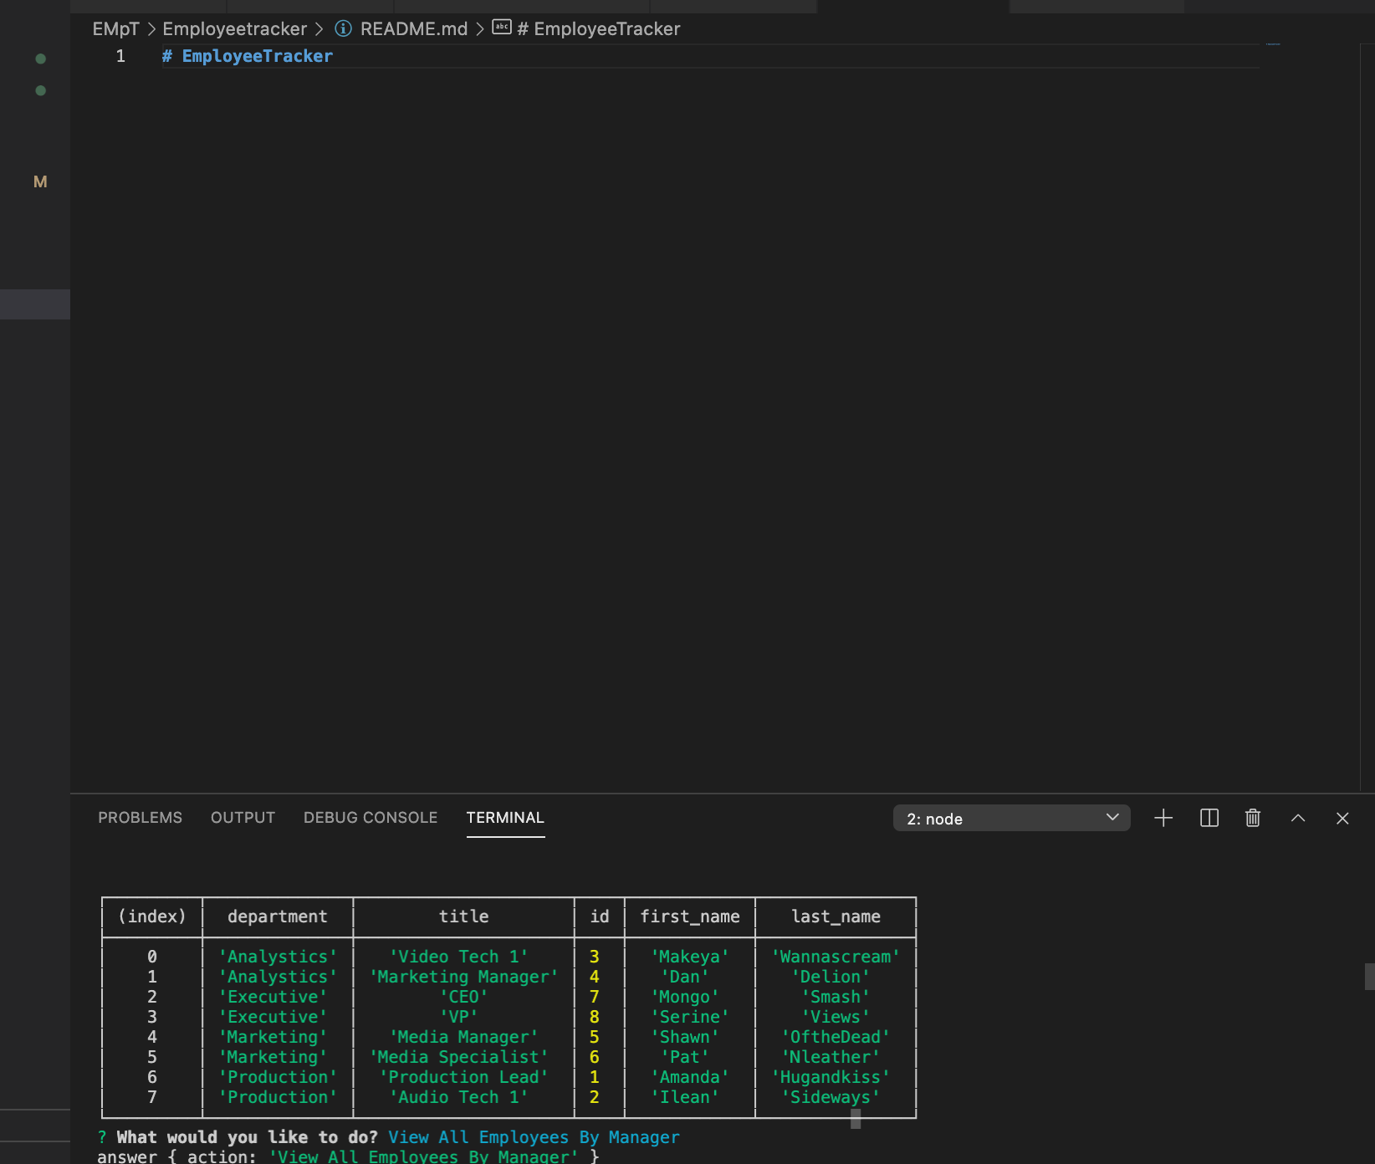Click the 'Media Manager' title cell
Image resolution: width=1375 pixels, height=1164 pixels.
coord(464,1037)
